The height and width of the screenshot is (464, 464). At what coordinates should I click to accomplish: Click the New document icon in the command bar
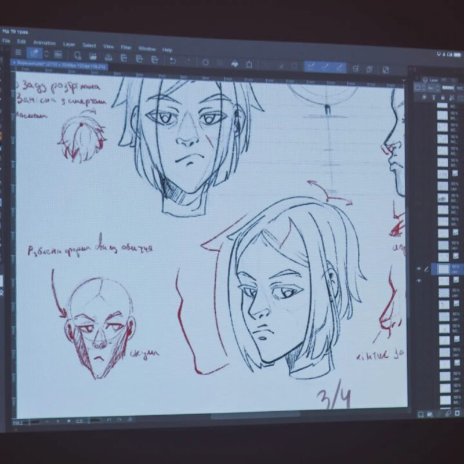tap(77, 56)
